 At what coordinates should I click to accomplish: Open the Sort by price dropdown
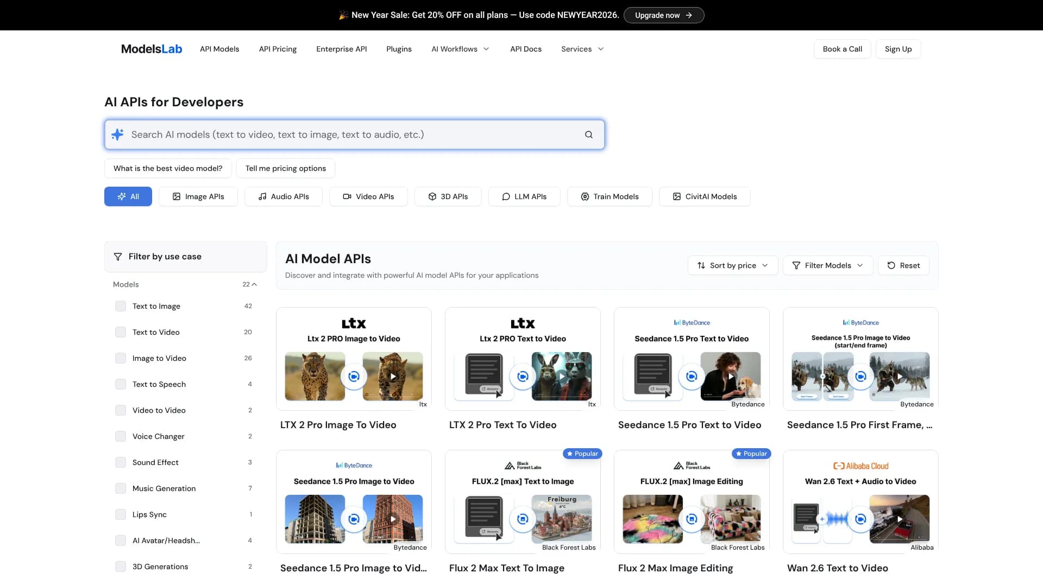click(x=733, y=265)
